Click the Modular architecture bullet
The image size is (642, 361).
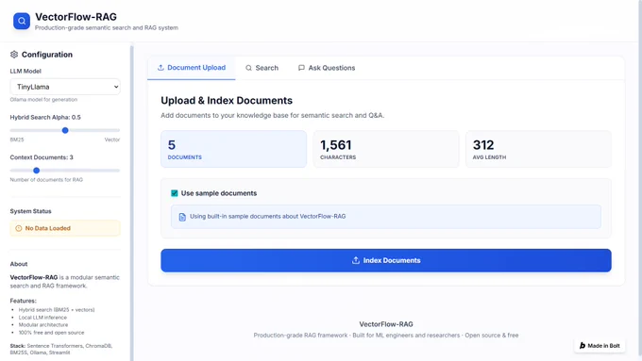coord(43,324)
